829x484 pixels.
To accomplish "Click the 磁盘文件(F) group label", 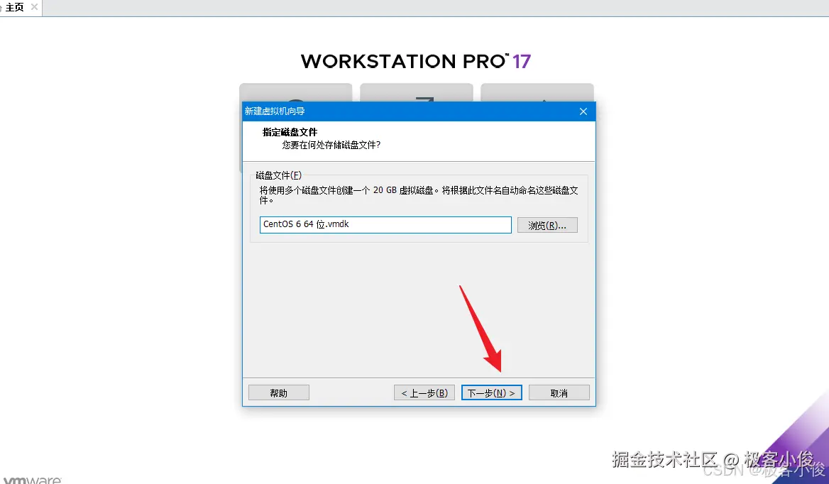I will (278, 175).
